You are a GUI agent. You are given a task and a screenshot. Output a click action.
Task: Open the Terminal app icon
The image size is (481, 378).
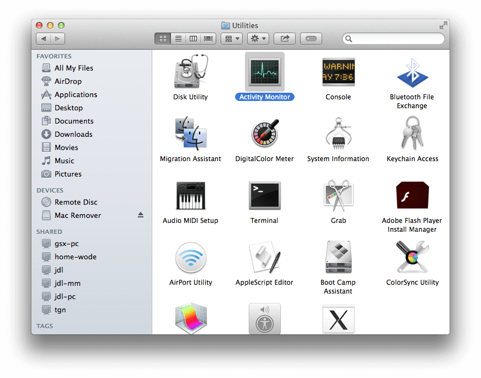[x=264, y=196]
